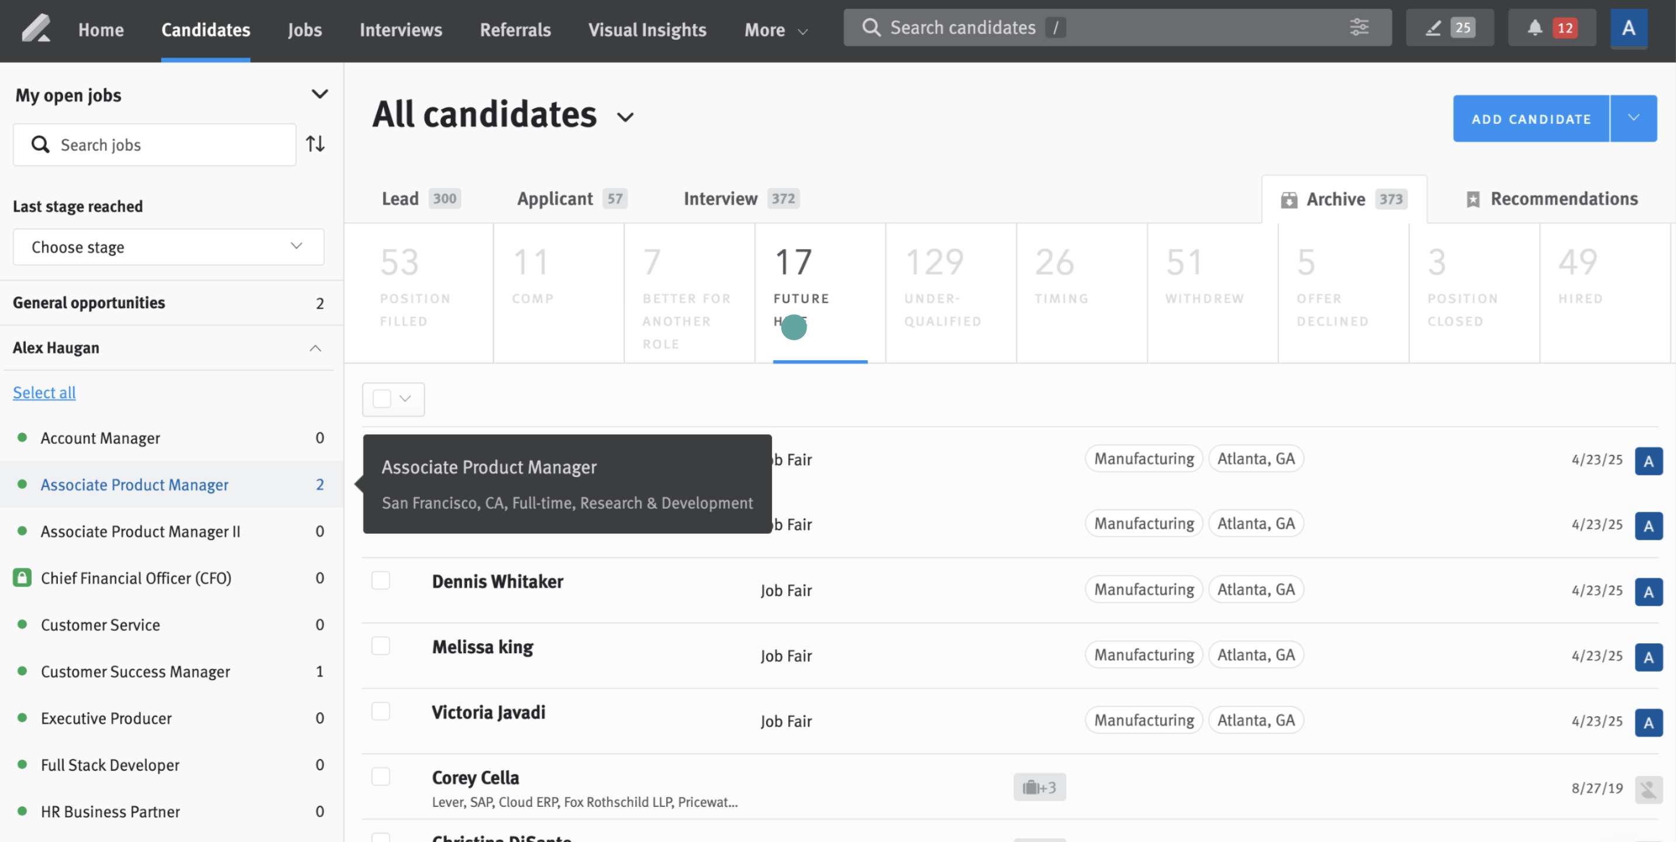Open the feedback forms icon showing 25
Viewport: 1676px width, 842px height.
1450,28
